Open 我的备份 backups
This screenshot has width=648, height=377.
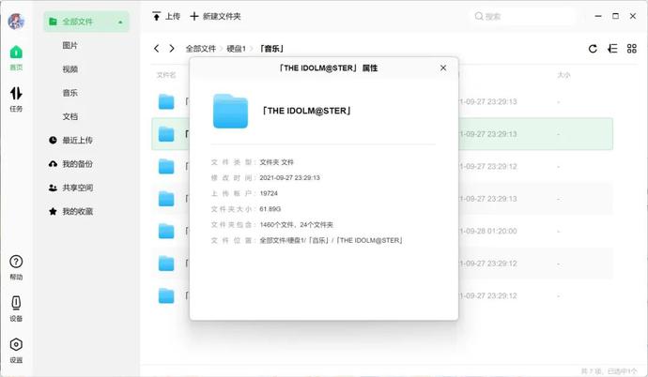coord(70,164)
